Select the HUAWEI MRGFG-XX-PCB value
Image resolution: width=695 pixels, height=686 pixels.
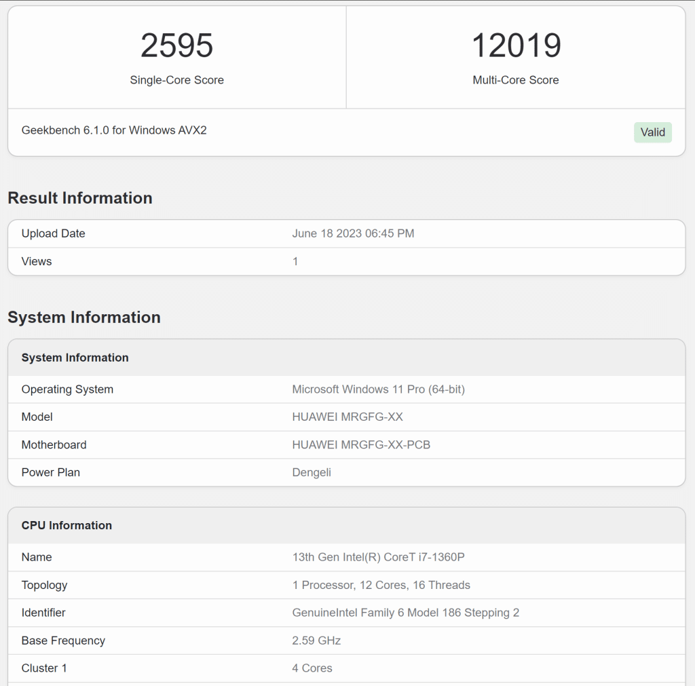[x=361, y=445]
